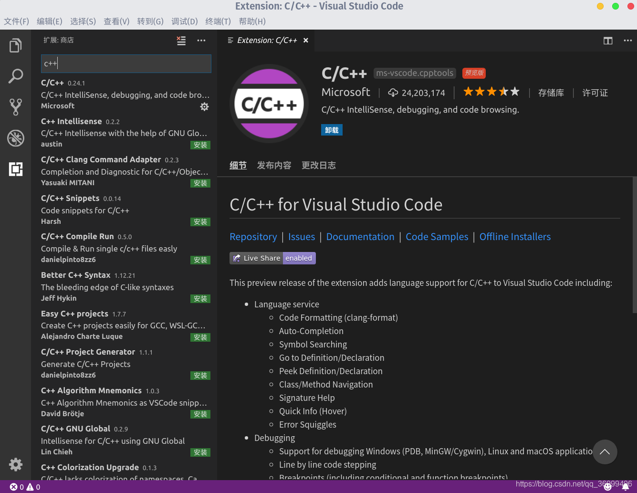Click the extension search input field
The width and height of the screenshot is (637, 493).
(126, 63)
